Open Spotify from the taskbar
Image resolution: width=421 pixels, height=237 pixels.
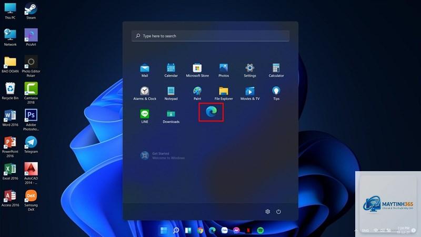click(x=260, y=230)
